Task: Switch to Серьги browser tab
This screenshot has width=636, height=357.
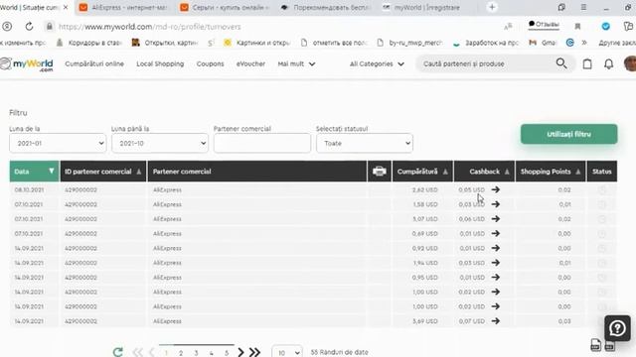Action: pyautogui.click(x=226, y=7)
